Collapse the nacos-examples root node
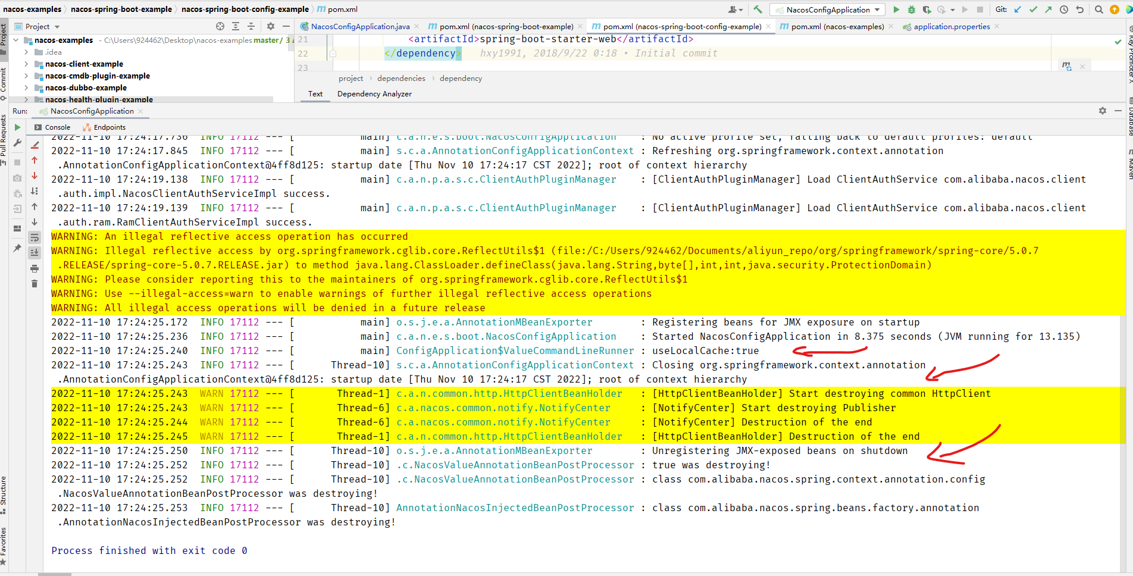This screenshot has width=1133, height=576. (x=16, y=40)
